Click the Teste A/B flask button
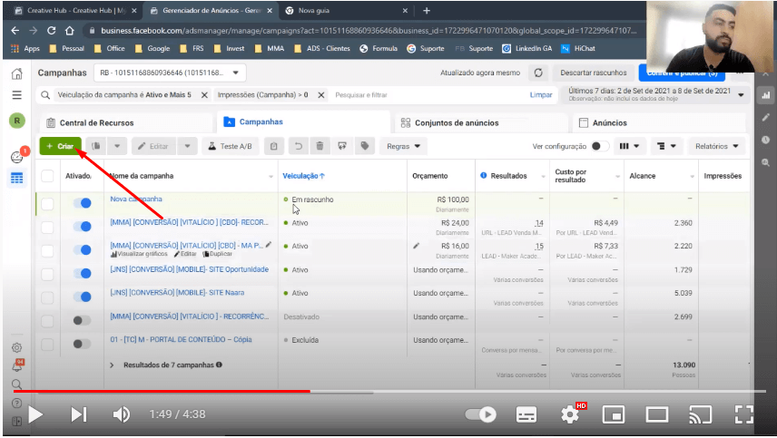This screenshot has height=438, width=777. pyautogui.click(x=230, y=146)
